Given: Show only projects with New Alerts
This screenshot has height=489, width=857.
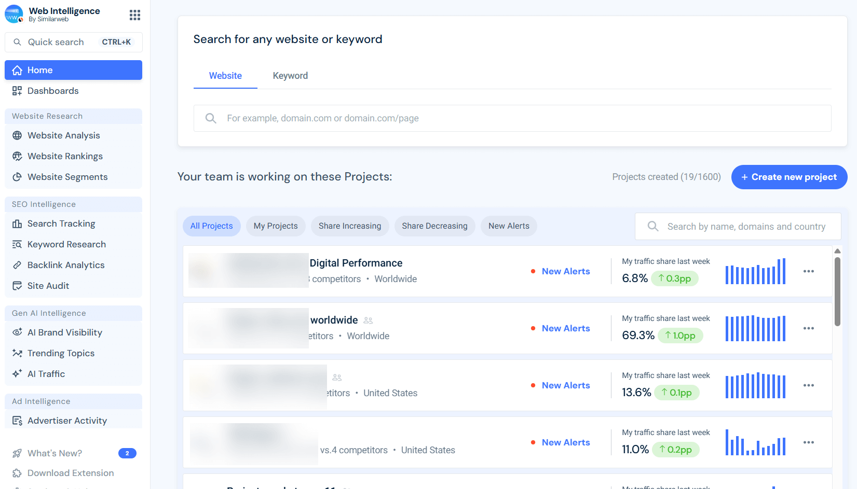Looking at the screenshot, I should click(508, 226).
